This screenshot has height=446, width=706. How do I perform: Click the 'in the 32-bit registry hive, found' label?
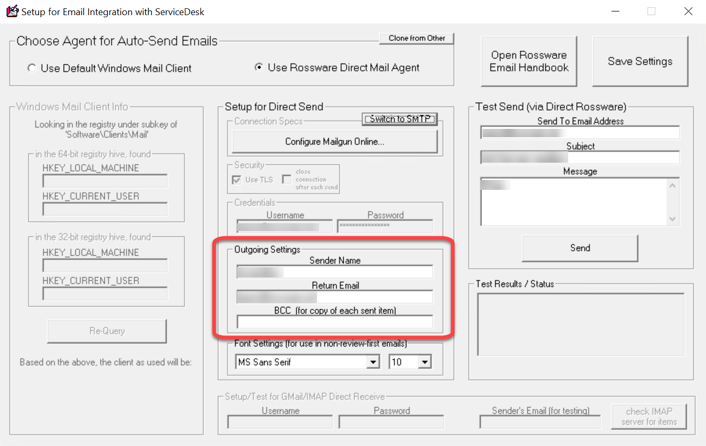coord(93,237)
